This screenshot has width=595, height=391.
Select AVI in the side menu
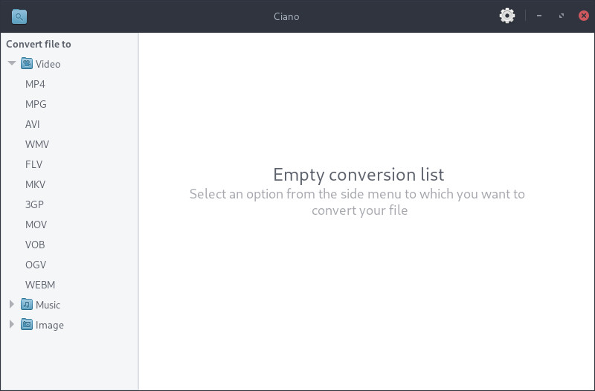33,124
